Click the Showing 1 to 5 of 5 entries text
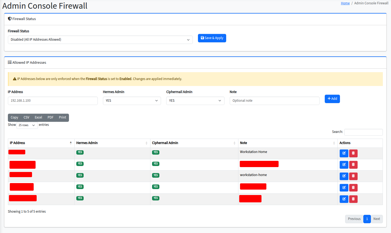 [27, 212]
